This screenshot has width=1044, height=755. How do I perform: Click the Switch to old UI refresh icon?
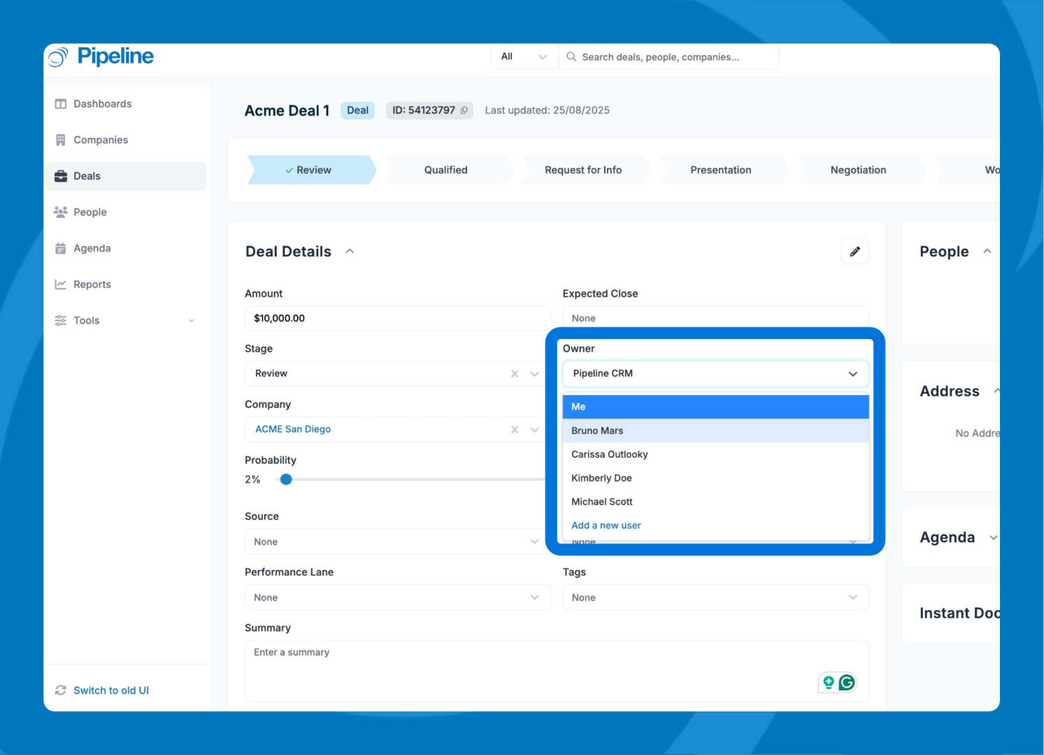(x=61, y=690)
